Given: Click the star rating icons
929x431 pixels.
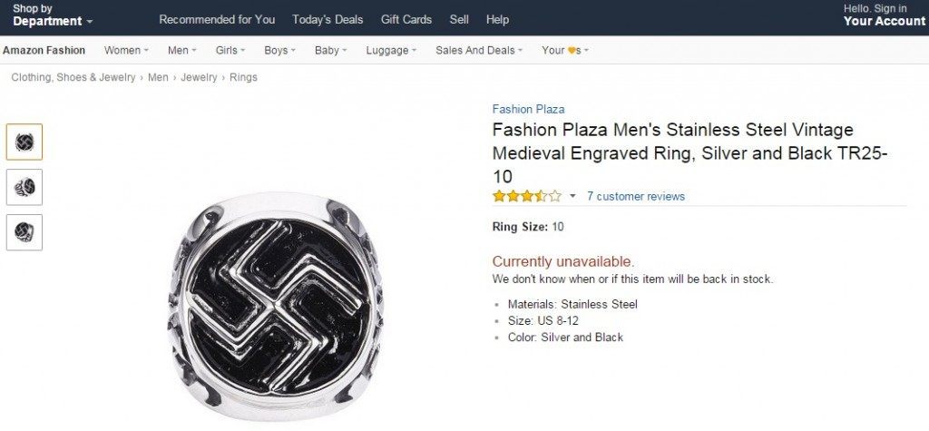Looking at the screenshot, I should click(527, 196).
